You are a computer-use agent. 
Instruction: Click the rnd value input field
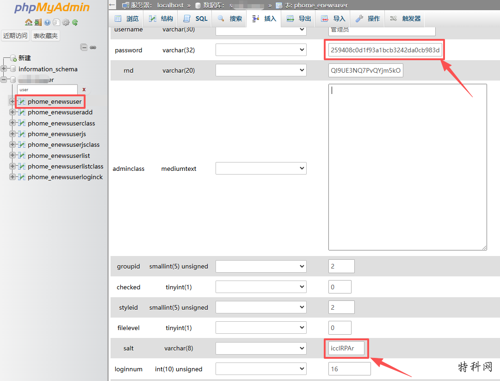coord(366,70)
